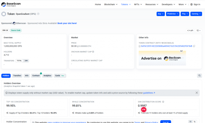205x123 pixels.
Task: Select the 24H transfers toggle
Action: 26,61
